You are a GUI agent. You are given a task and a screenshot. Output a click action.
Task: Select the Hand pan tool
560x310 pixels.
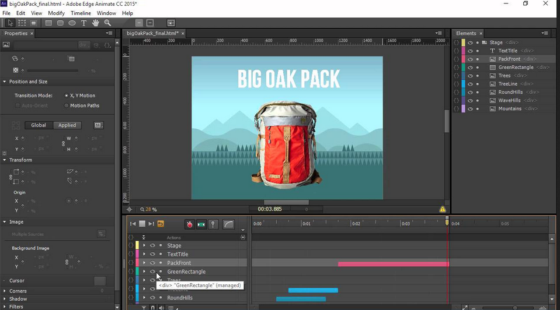click(95, 23)
